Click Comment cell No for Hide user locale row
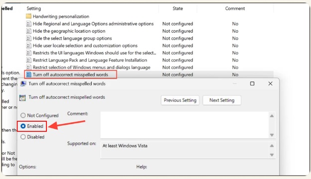Image resolution: width=311 pixels, height=179 pixels. tap(235, 45)
